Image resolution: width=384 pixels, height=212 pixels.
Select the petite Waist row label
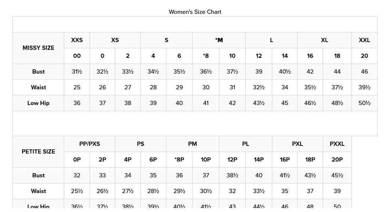click(x=38, y=191)
